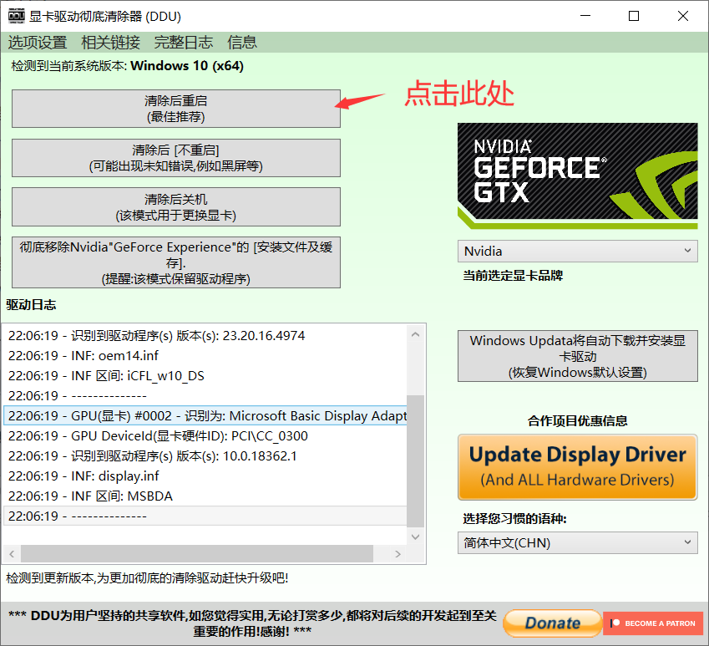Click the log horizontal scroll right arrow
This screenshot has width=709, height=646.
click(x=398, y=554)
